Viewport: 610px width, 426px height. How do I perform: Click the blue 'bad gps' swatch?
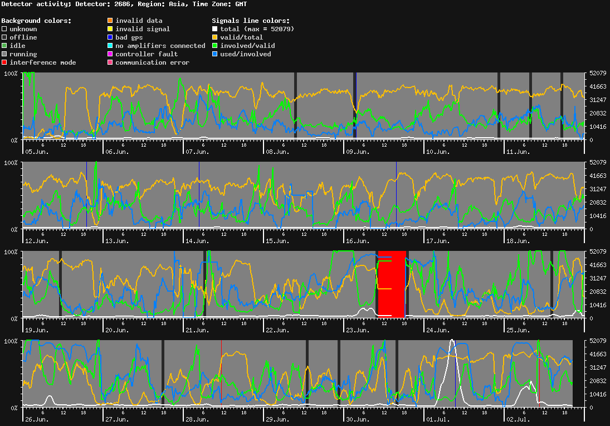(110, 37)
